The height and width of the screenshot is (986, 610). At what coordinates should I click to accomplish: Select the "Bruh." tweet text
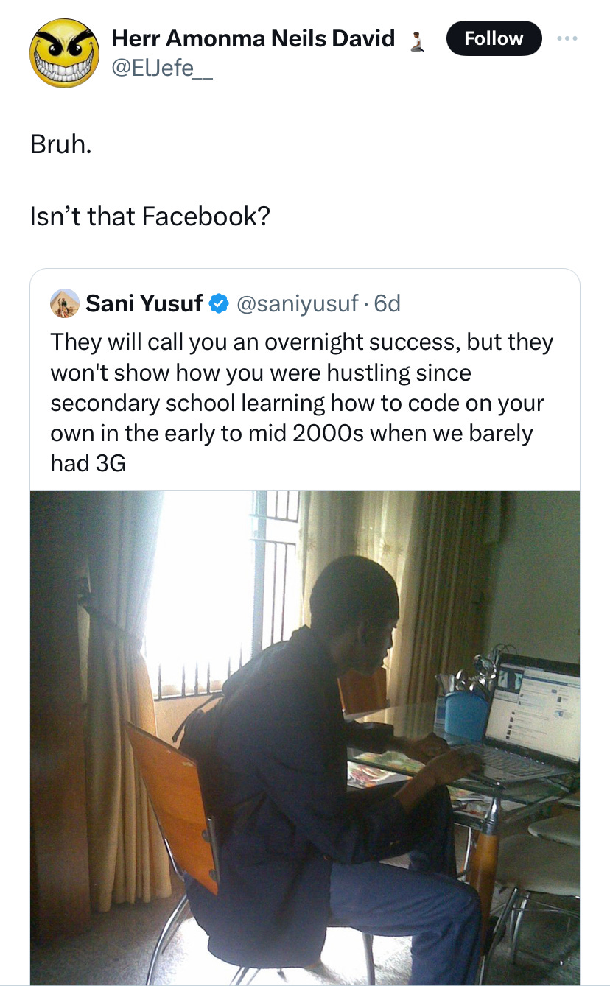tap(61, 145)
